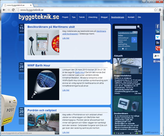Bookmark page with the star icon
This screenshot has height=136, width=164.
(156, 10)
